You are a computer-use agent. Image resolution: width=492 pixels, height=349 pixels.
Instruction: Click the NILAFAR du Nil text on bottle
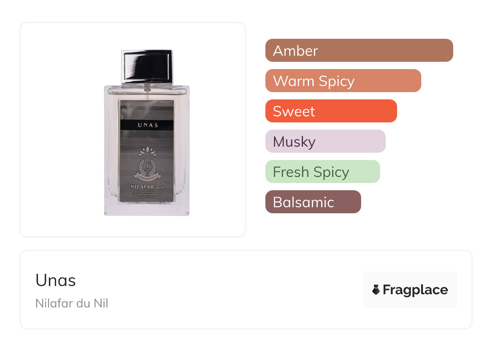point(147,187)
